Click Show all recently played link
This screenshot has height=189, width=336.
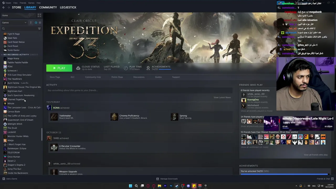tap(256, 111)
